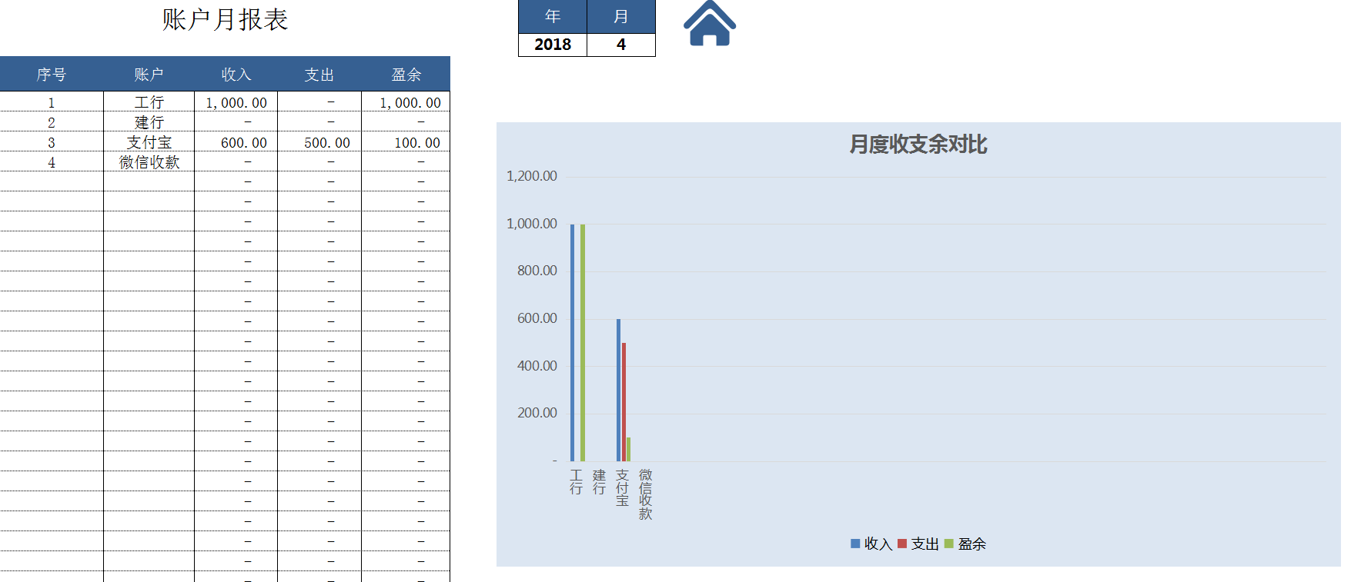Click the 400.00 axis label
The width and height of the screenshot is (1371, 582).
point(537,366)
